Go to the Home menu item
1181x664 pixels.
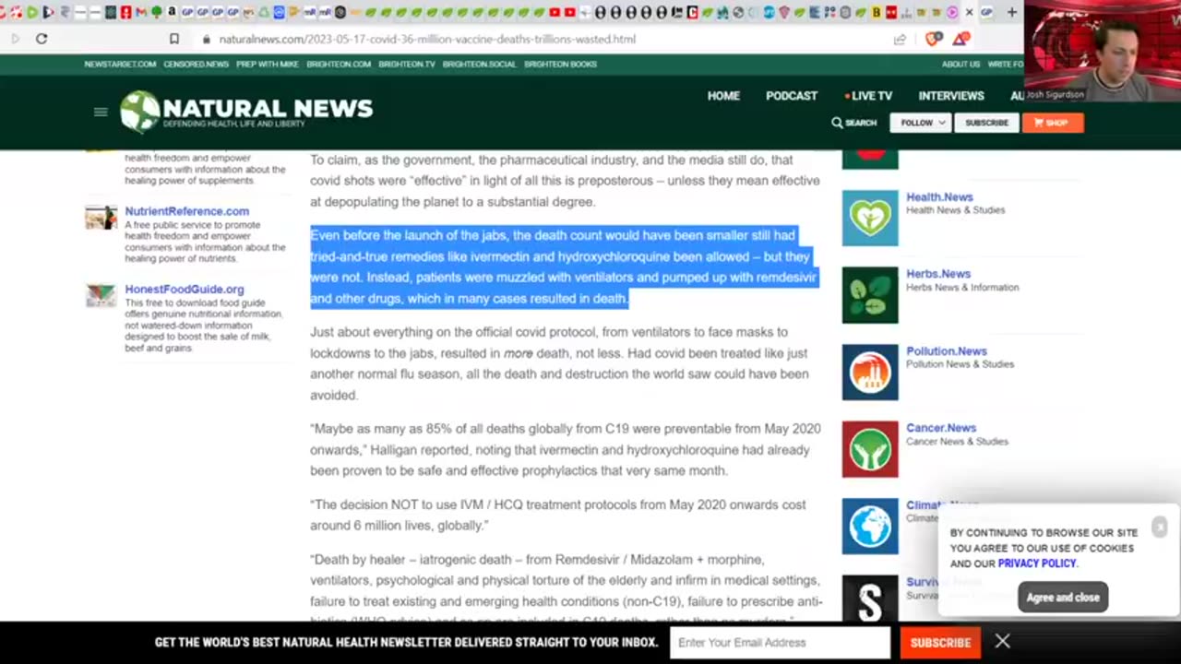coord(723,96)
